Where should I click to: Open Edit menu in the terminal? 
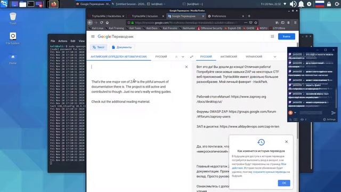click(x=73, y=41)
